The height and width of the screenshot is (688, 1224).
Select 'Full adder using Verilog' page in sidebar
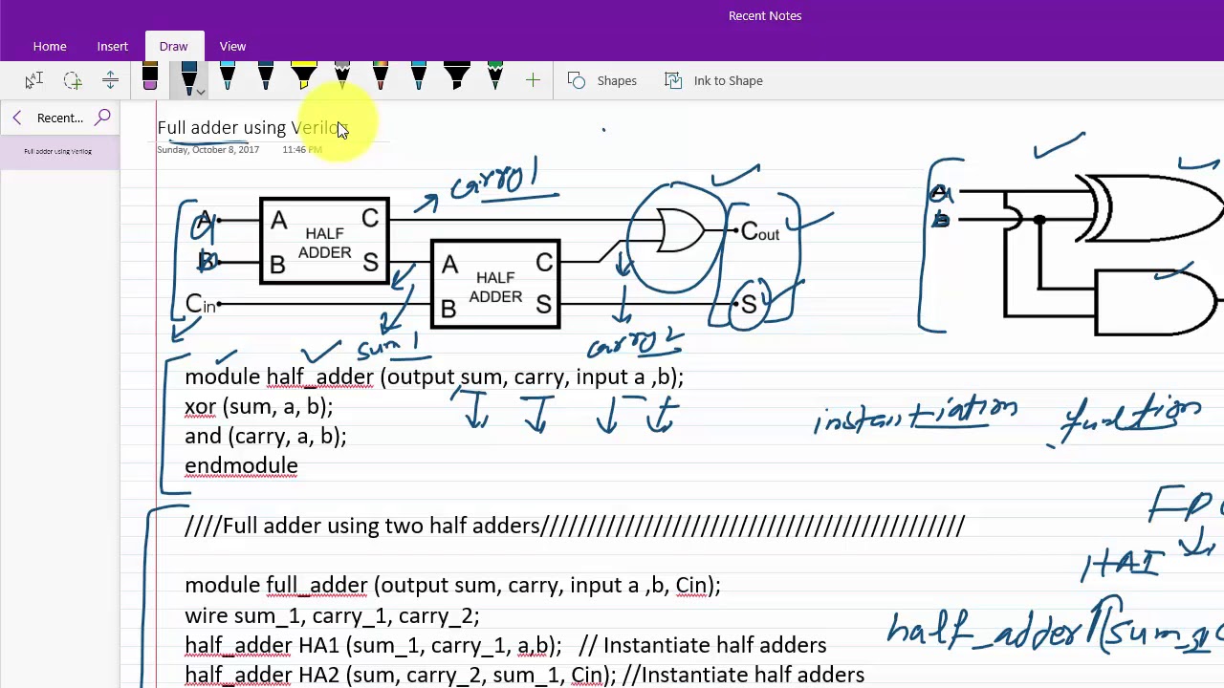59,151
